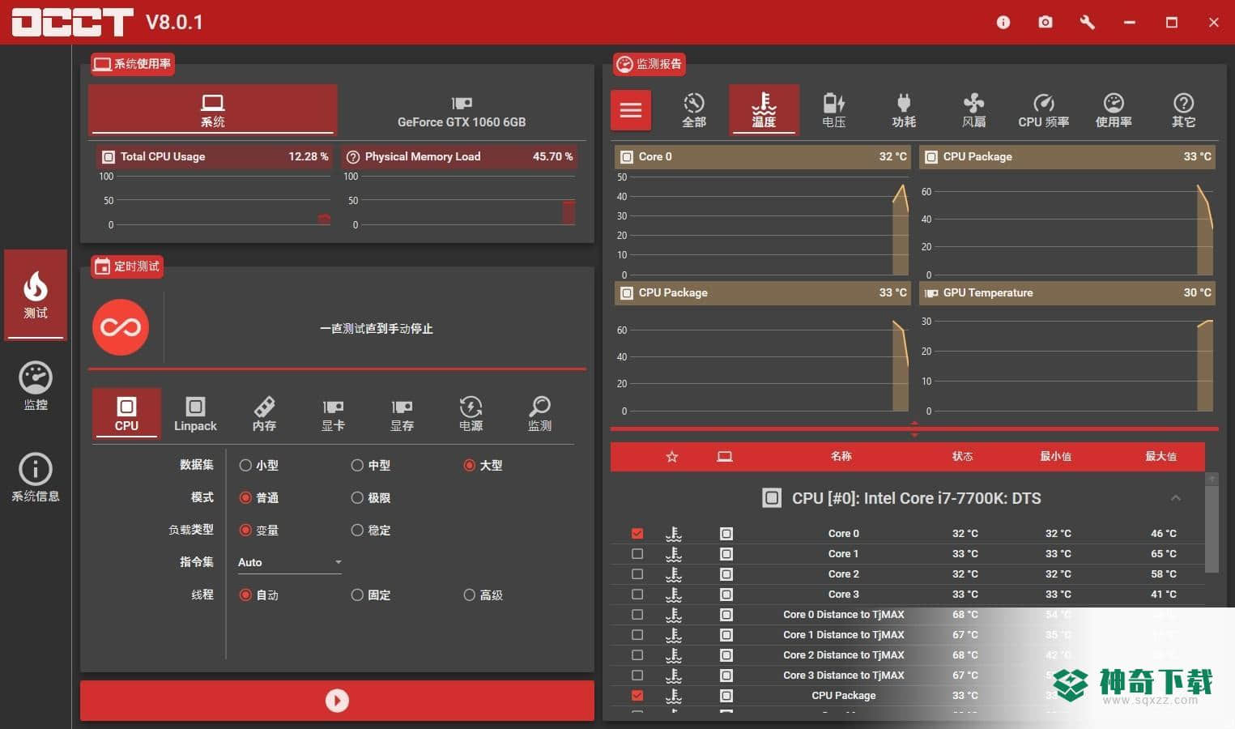Show 其它 other category

[x=1183, y=110]
